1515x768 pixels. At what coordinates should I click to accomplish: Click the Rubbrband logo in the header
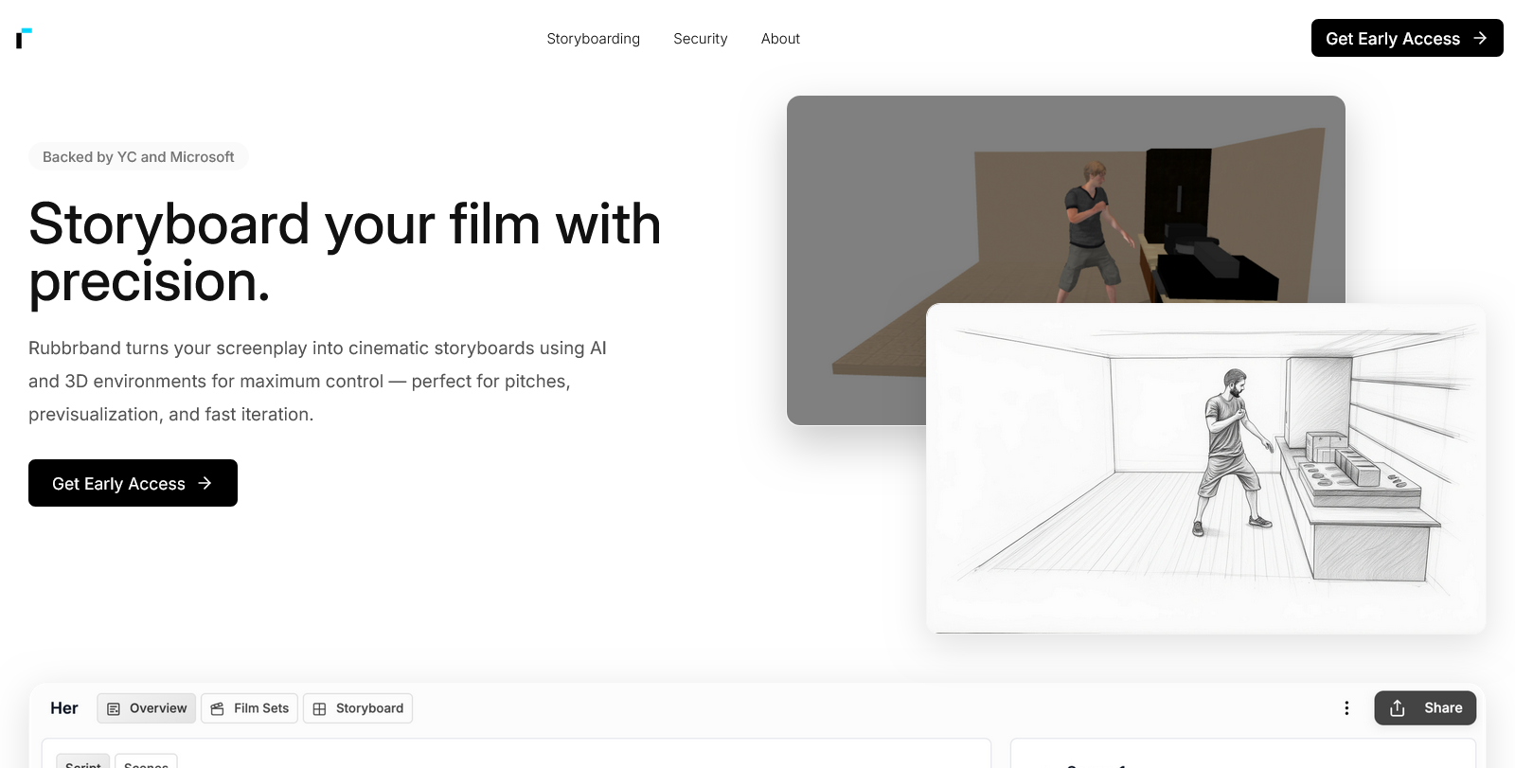tap(25, 38)
